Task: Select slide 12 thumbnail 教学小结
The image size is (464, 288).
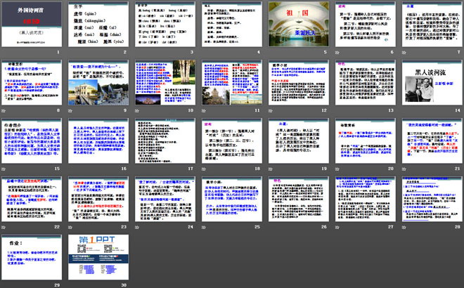Action: [x=299, y=82]
